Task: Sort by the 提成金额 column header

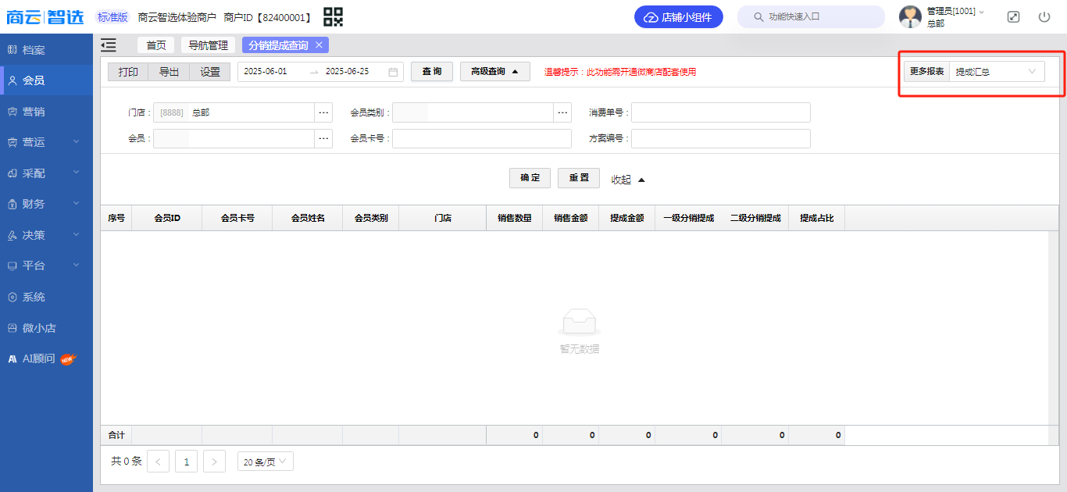Action: (627, 219)
